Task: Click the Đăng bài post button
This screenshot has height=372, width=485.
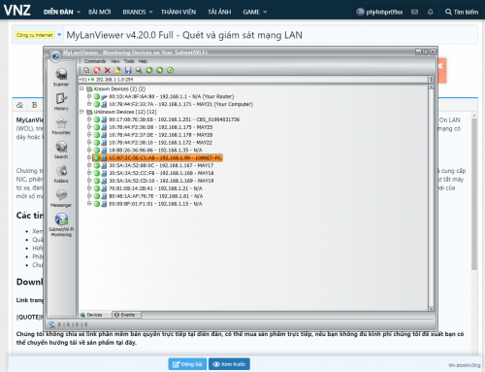Action: pos(187,364)
